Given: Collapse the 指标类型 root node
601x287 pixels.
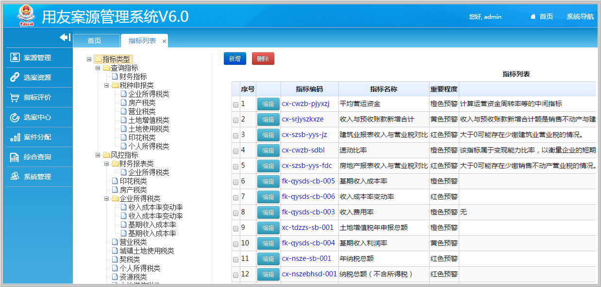Looking at the screenshot, I should click(89, 59).
